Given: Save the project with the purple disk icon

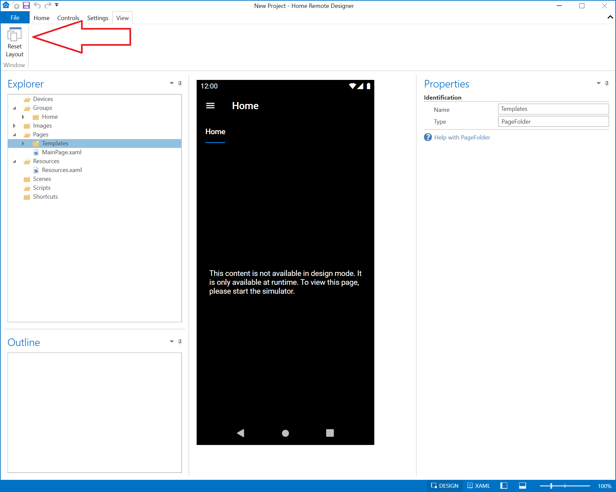Looking at the screenshot, I should pos(26,5).
